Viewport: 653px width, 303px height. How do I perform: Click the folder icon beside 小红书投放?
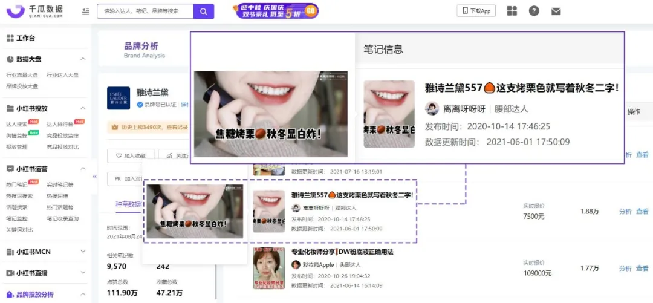tap(10, 108)
